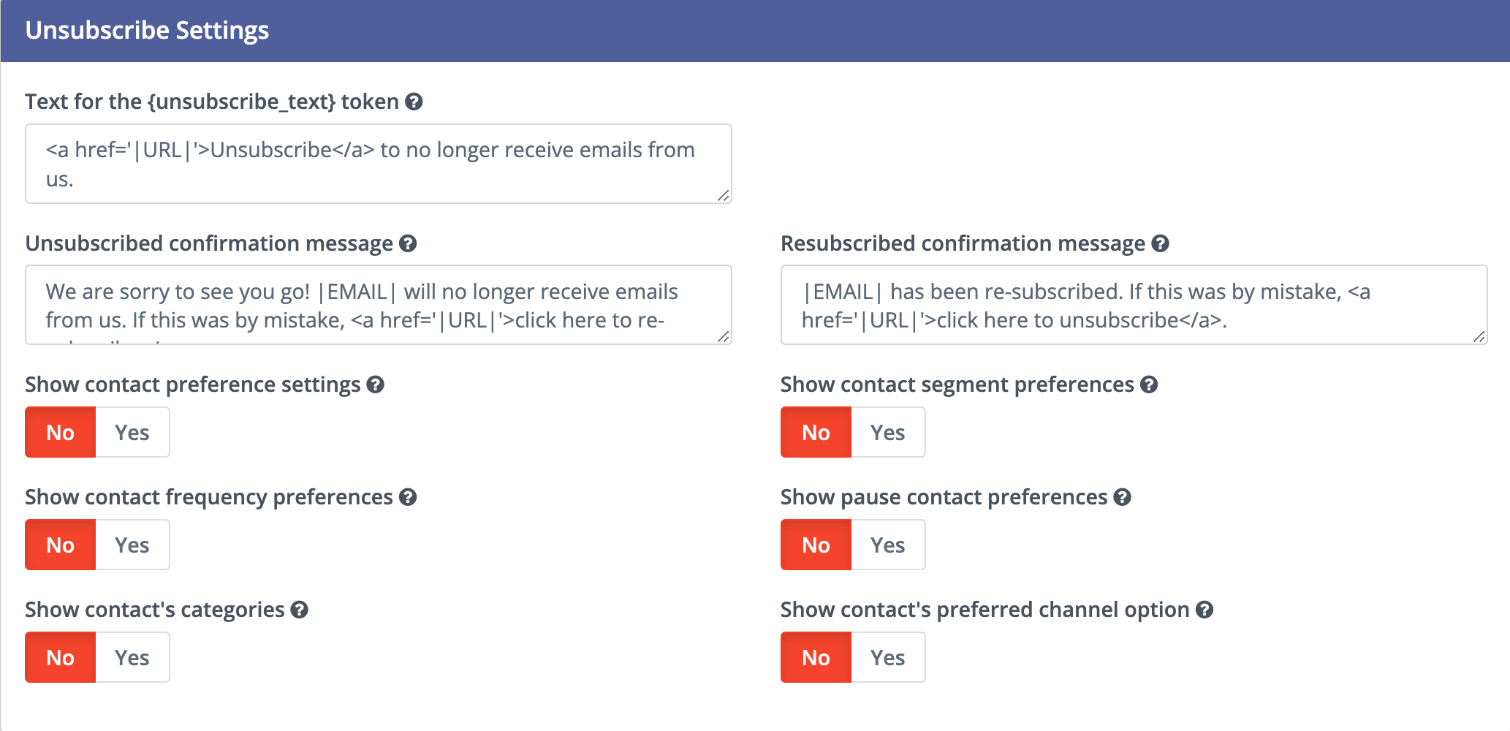
Task: Focus the Resubscribed confirmation message field
Action: pyautogui.click(x=1134, y=305)
